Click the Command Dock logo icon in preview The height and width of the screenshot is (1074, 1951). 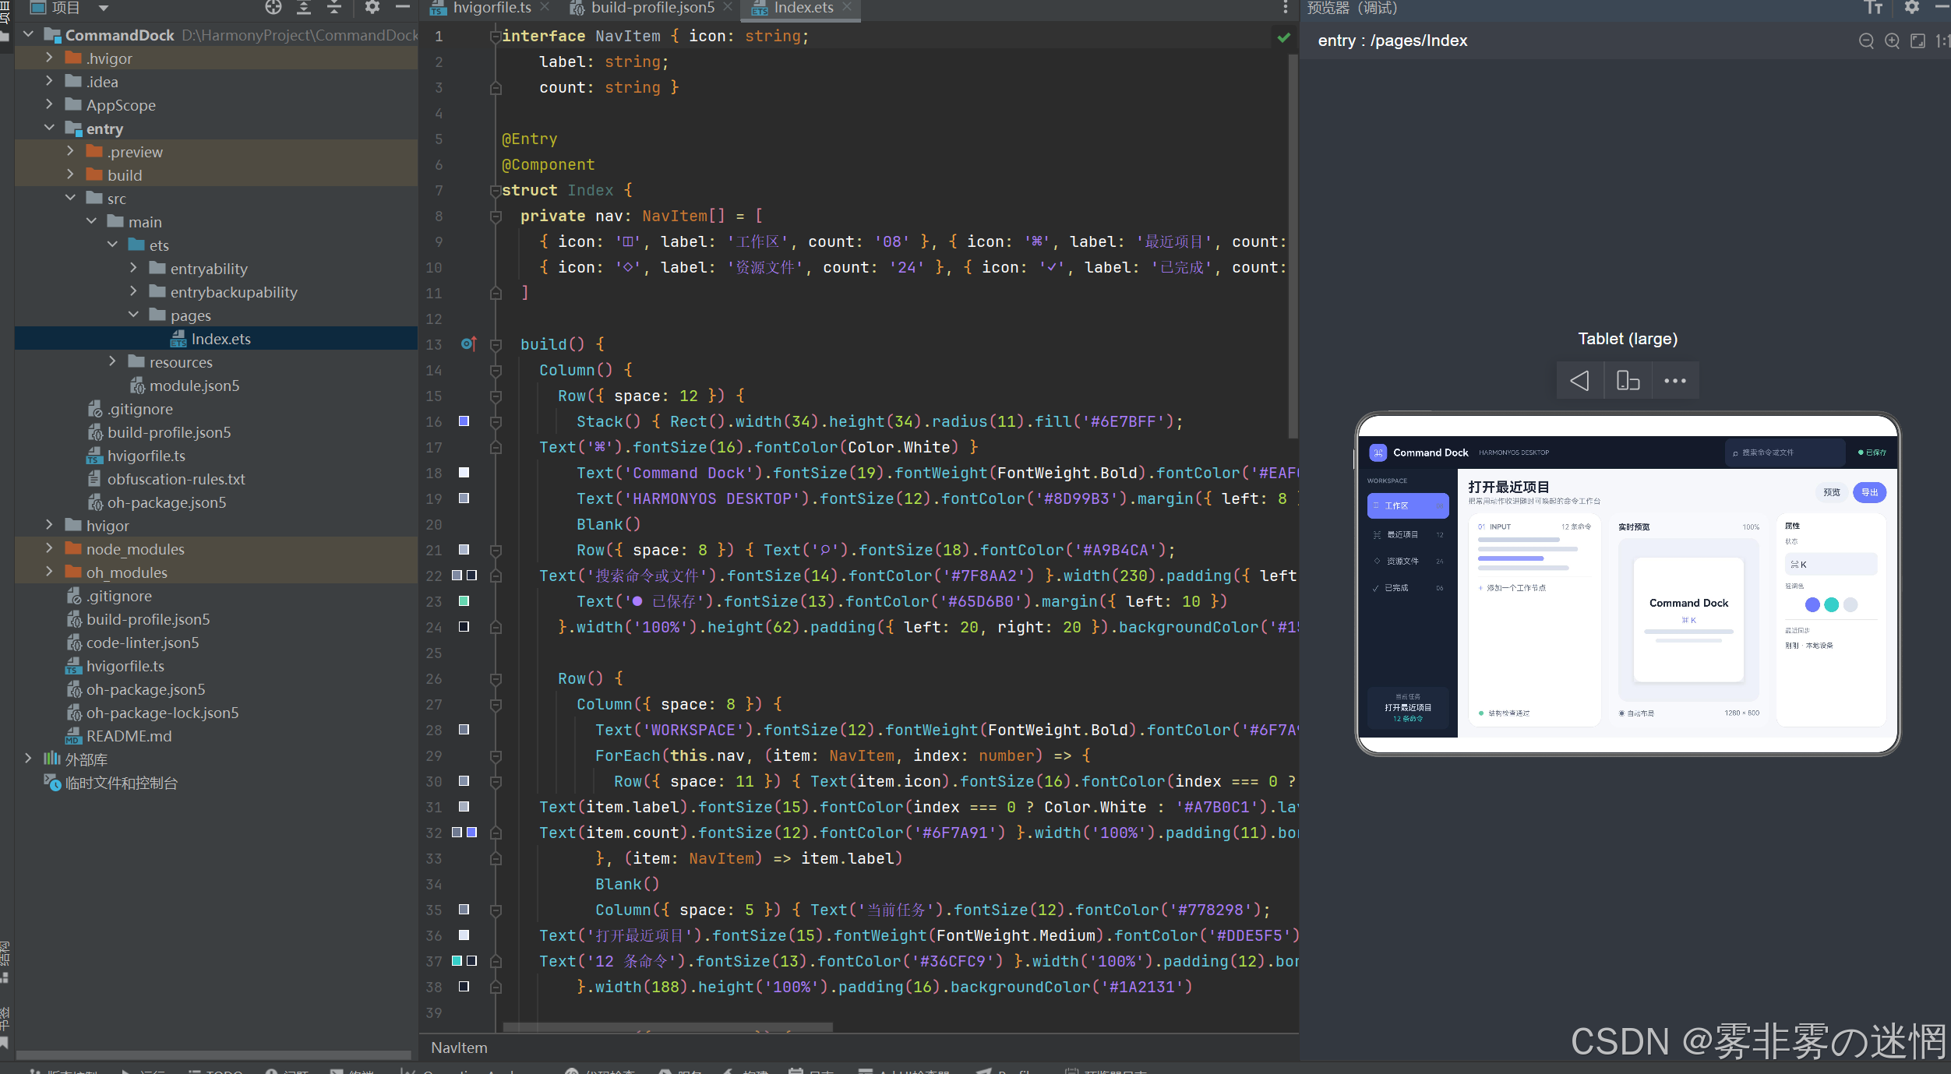(1378, 452)
